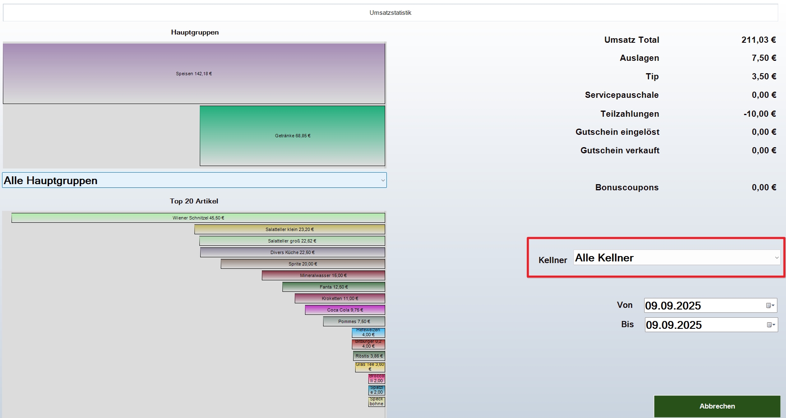Click the Auslagen value 7,50 €
The image size is (786, 418).
pos(764,58)
